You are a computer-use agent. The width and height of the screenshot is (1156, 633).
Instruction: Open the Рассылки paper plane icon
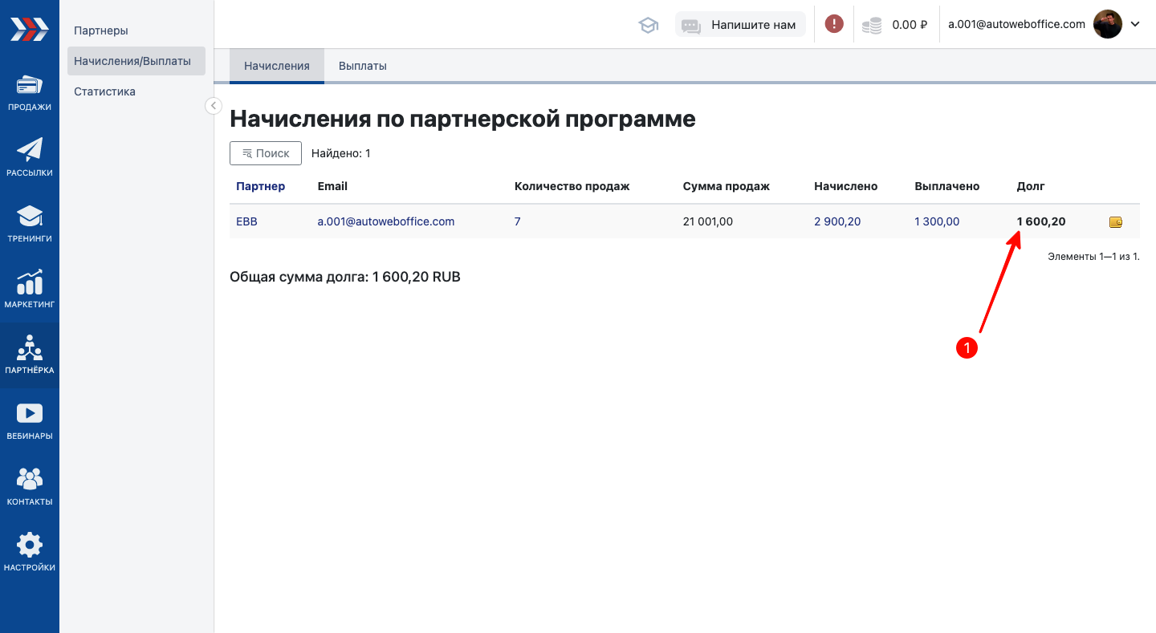[x=30, y=151]
